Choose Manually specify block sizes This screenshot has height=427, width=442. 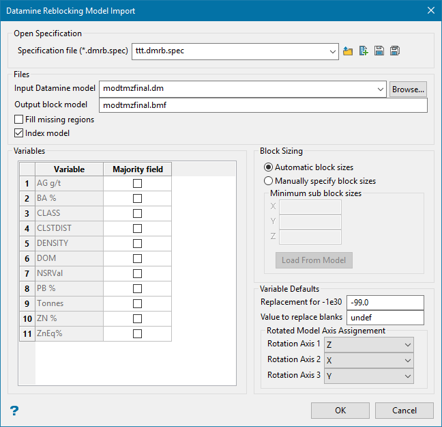click(x=268, y=181)
